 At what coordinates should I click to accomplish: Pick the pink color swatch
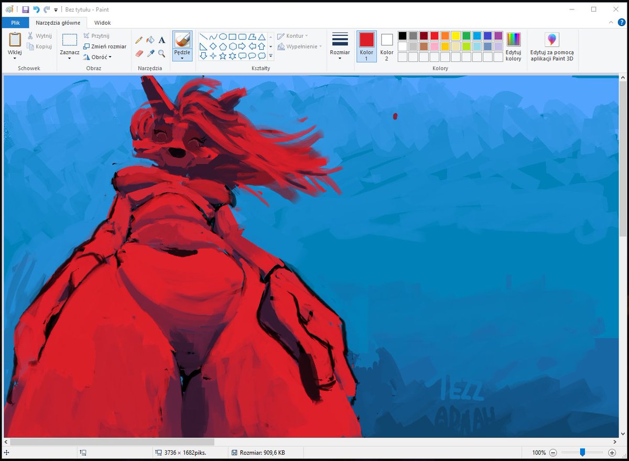tap(435, 47)
